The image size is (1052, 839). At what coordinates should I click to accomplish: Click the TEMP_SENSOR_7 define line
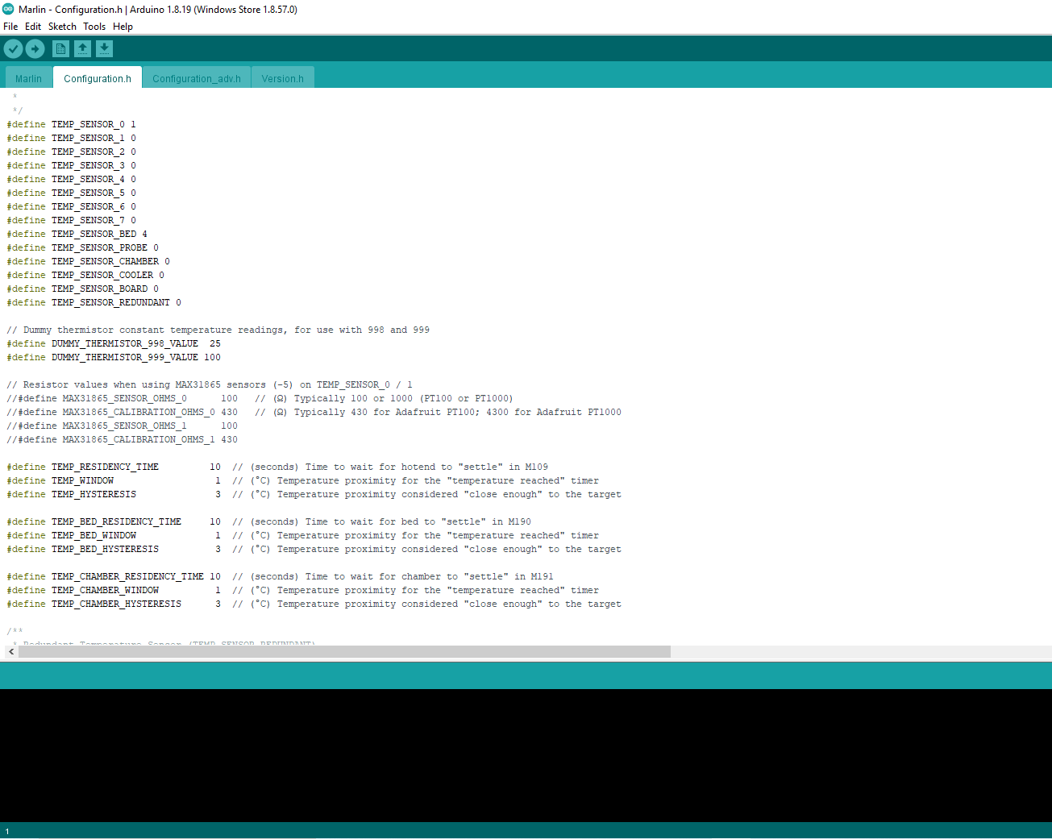pos(72,220)
